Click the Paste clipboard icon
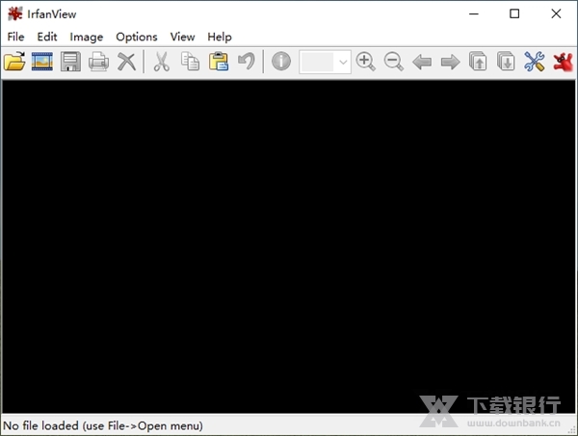This screenshot has height=436, width=578. coord(219,63)
